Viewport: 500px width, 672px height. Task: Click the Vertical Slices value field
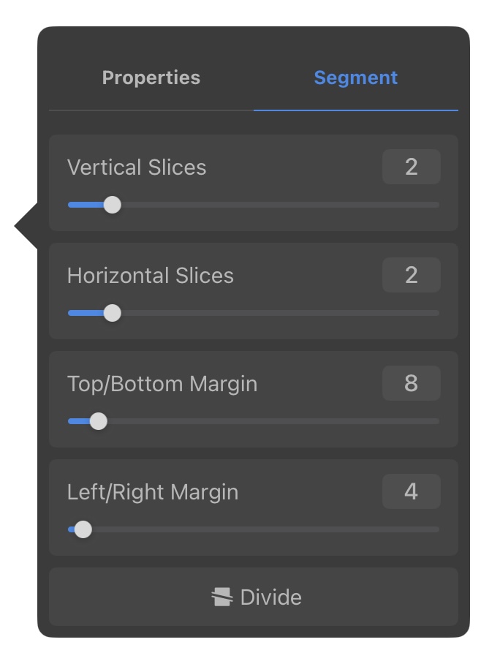tap(412, 167)
